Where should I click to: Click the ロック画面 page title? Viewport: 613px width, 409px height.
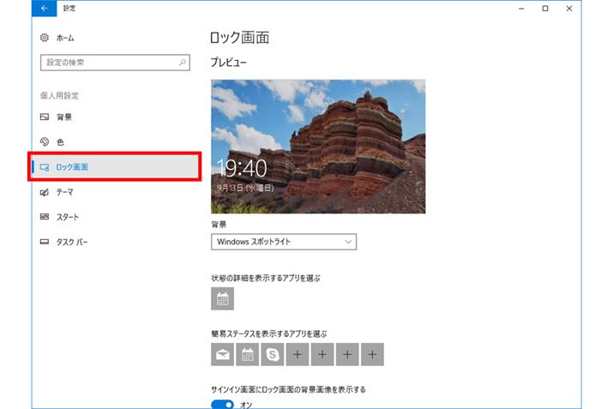coord(240,38)
